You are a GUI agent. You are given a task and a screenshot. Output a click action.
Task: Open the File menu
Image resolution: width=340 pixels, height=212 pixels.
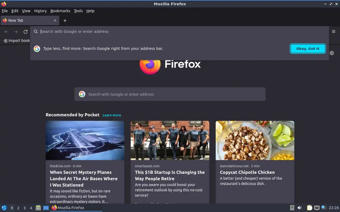point(5,11)
